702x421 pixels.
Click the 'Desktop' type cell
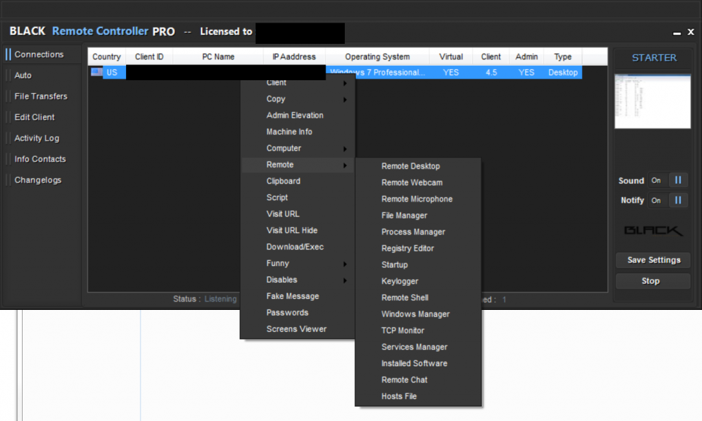563,73
